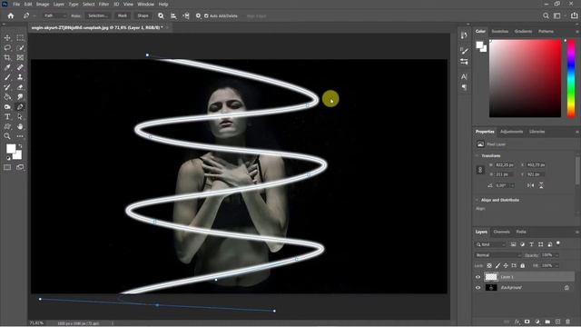This screenshot has height=327, width=581.
Task: Click the Mask button in the options bar
Action: (x=123, y=16)
